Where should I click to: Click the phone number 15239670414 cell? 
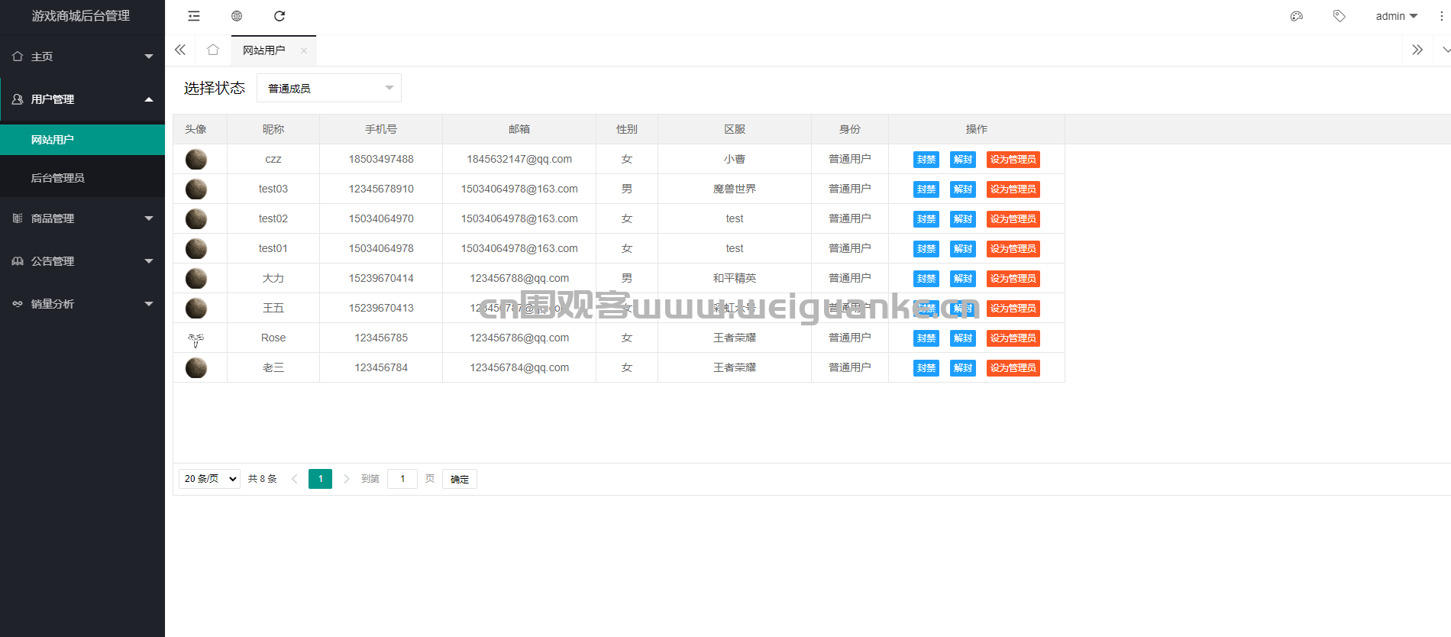tap(381, 278)
